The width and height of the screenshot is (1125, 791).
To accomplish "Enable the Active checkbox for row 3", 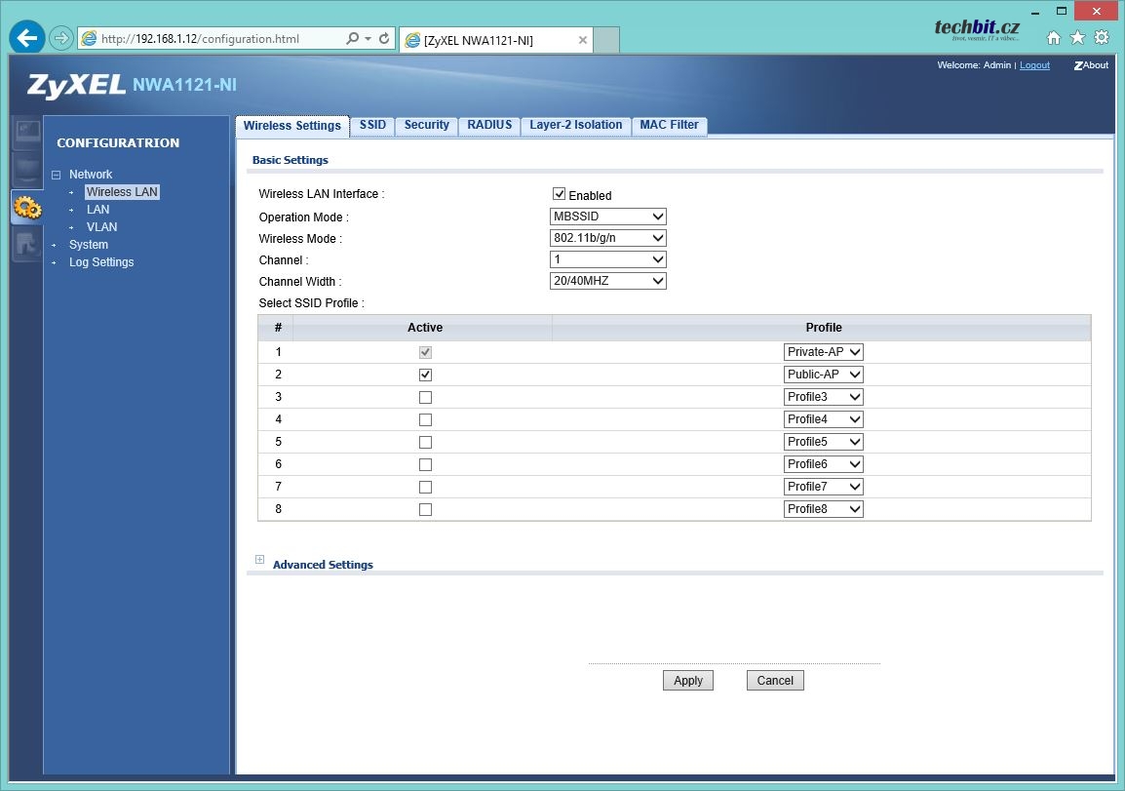I will pos(425,397).
